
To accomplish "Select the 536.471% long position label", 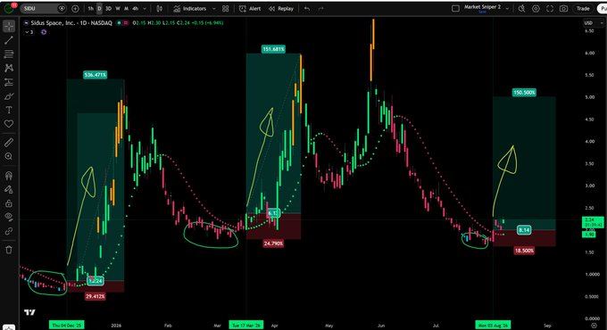I will 95,75.
